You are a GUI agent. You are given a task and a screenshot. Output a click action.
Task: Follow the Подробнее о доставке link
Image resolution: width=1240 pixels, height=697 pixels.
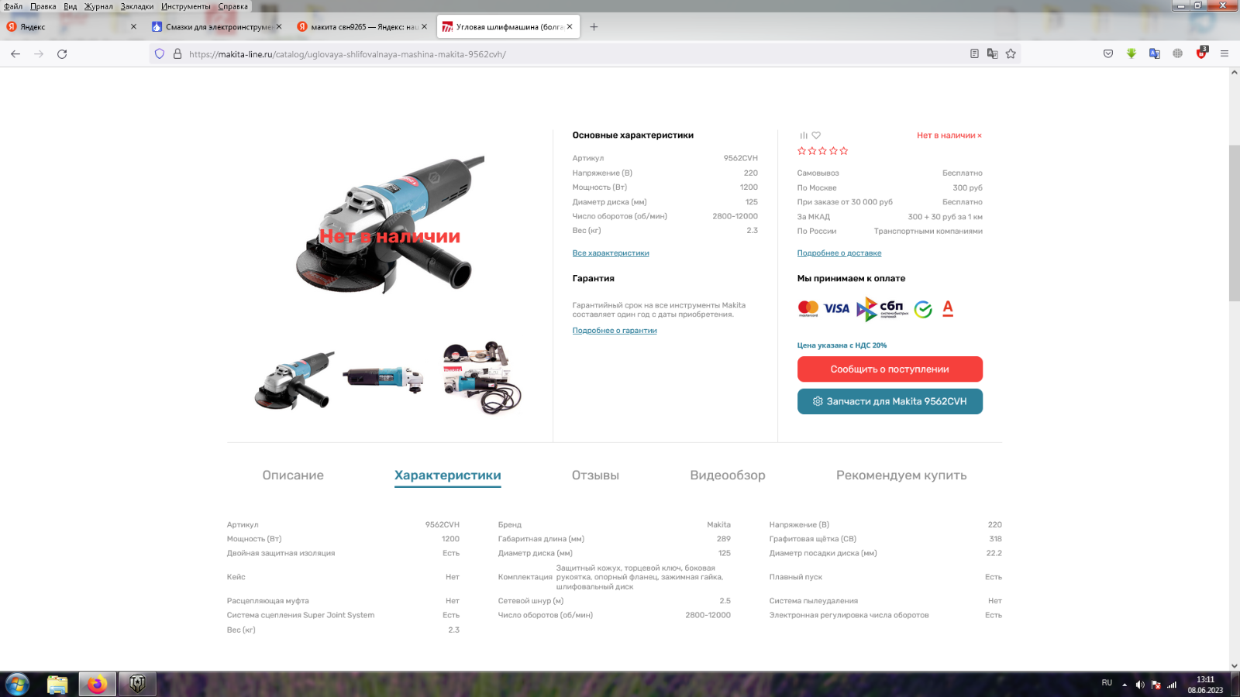839,253
